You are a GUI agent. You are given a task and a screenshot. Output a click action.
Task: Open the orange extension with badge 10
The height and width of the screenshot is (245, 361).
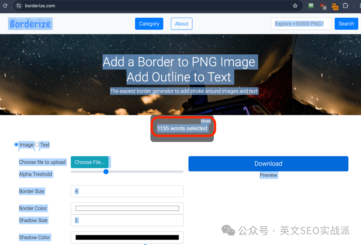pos(335,6)
